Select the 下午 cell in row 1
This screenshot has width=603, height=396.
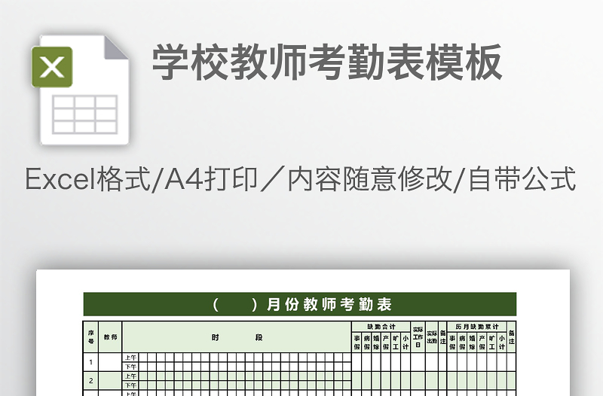(130, 367)
